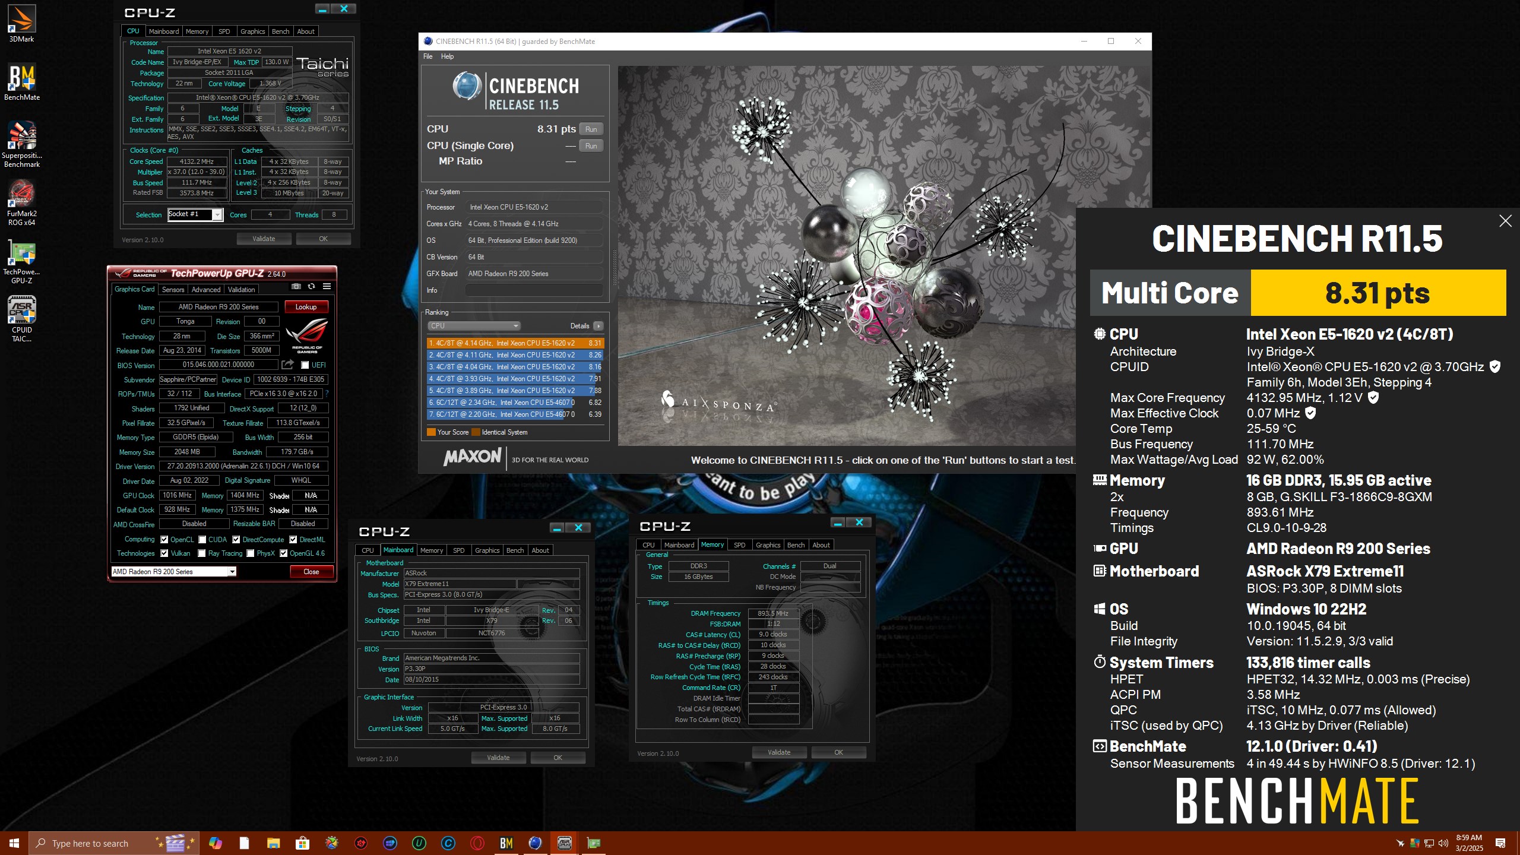Click the taskbar clock showing 8:59 AM
The image size is (1520, 855).
(1469, 843)
